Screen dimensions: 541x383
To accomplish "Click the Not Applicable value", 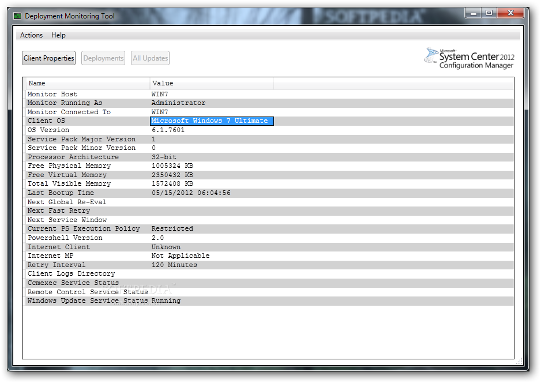I will [181, 256].
